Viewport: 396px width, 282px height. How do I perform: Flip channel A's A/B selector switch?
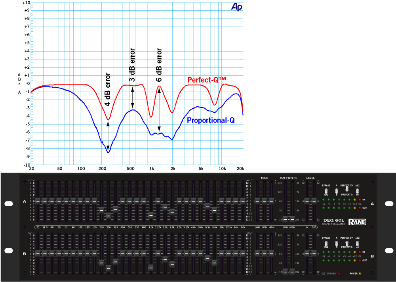pos(336,190)
